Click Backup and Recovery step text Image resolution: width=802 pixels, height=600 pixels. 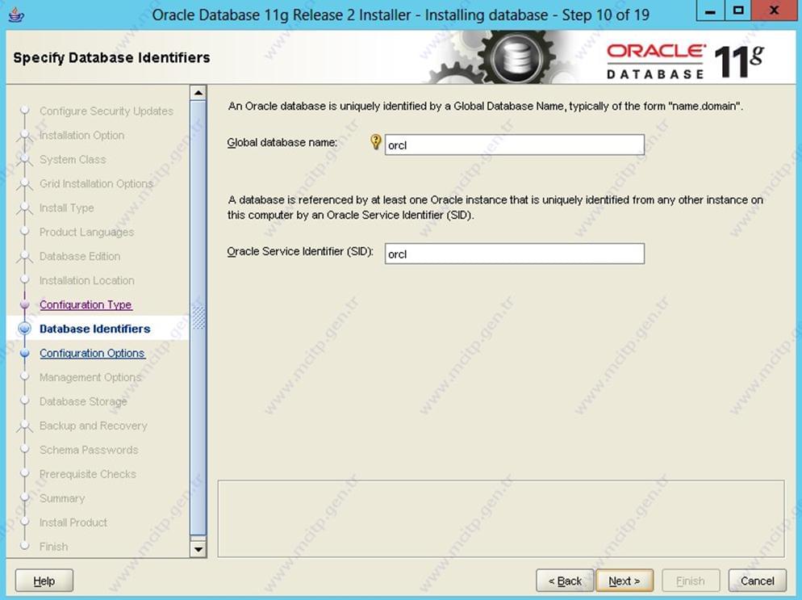pyautogui.click(x=93, y=426)
